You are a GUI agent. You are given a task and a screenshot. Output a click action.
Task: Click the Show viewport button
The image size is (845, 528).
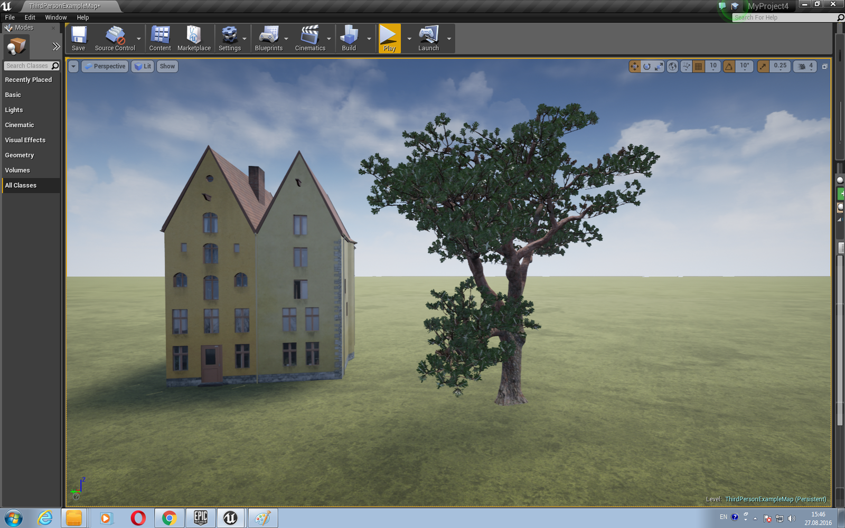(x=167, y=67)
